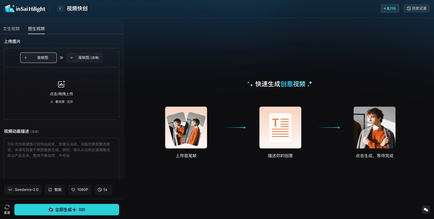Focus the 视频动画描述 text area

[x=62, y=159]
